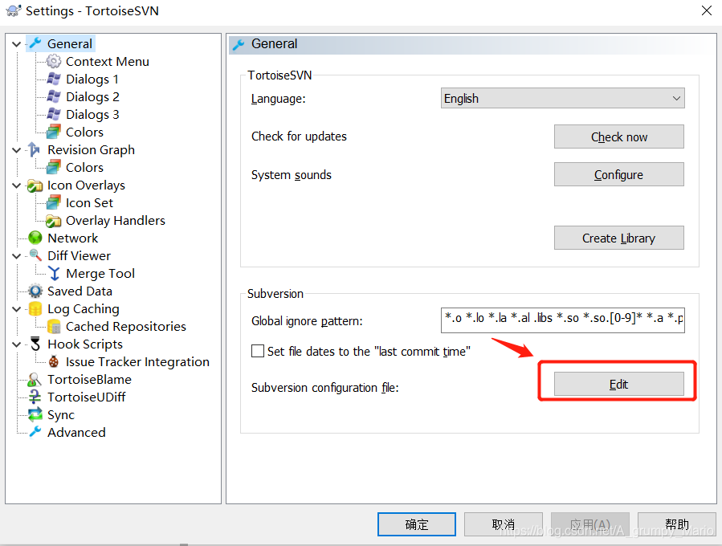This screenshot has height=546, width=722.
Task: Select Overlay Handlers in the tree
Action: (x=115, y=221)
